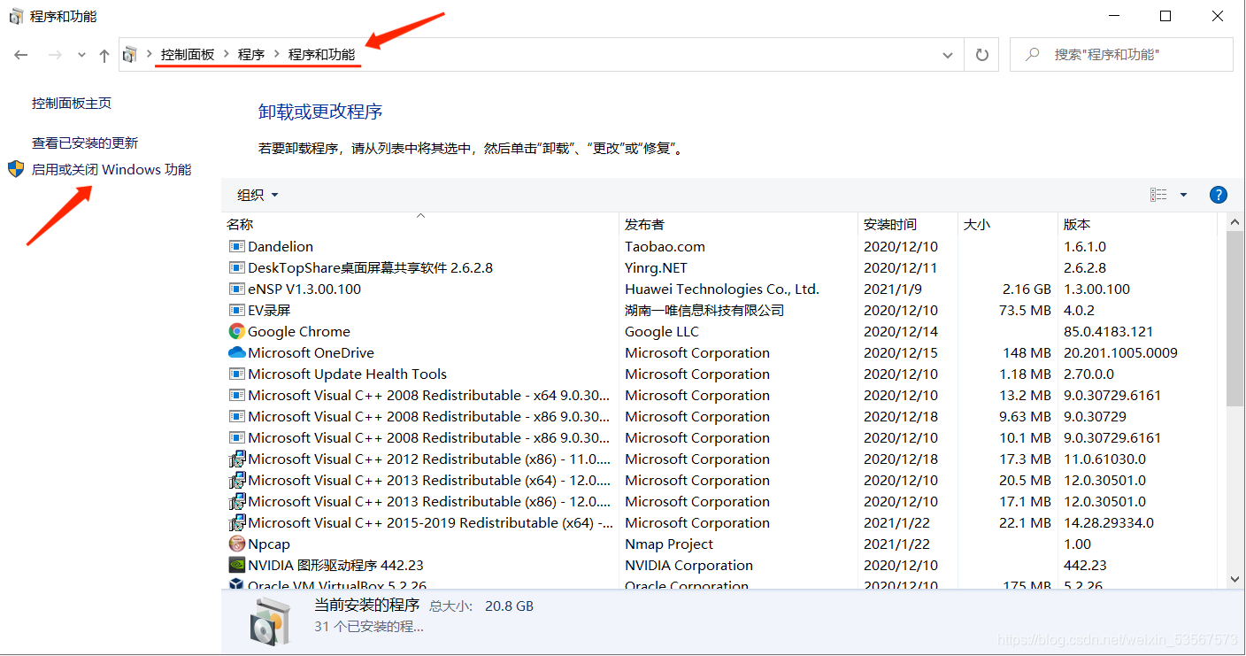Select 程序和功能 breadcrumb in address bar
1246x656 pixels.
point(322,55)
